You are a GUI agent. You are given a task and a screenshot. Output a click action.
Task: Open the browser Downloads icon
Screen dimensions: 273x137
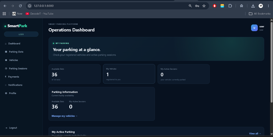tap(253, 6)
